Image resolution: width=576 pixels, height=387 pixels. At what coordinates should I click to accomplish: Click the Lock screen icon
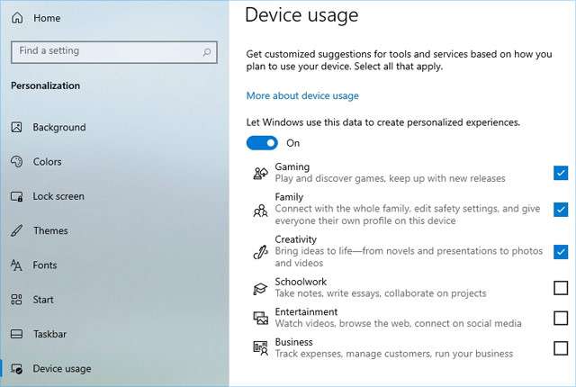pos(16,196)
